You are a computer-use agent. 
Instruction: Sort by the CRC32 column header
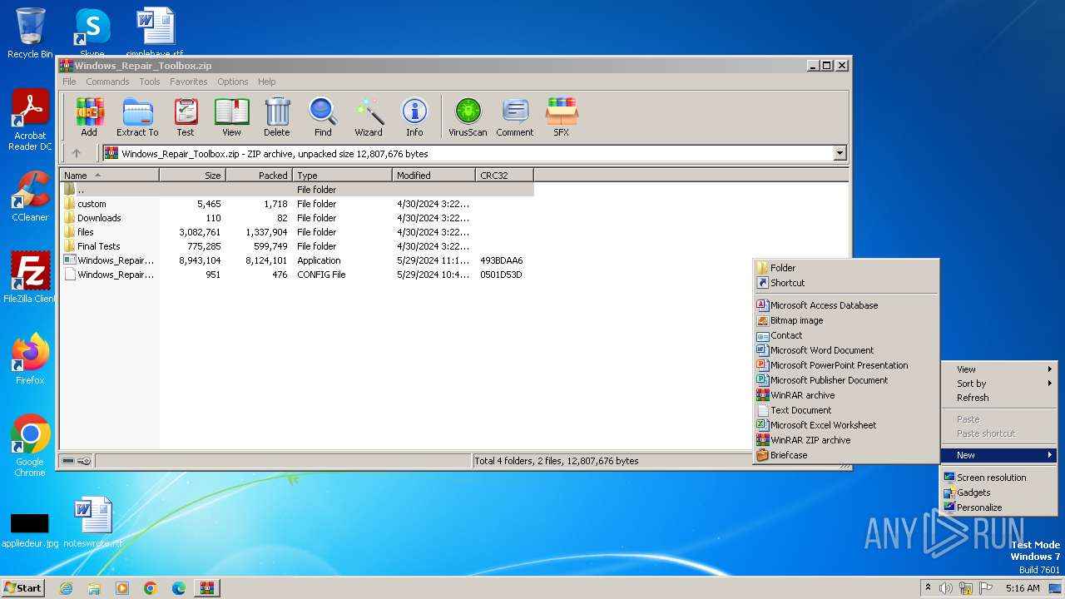coord(504,176)
